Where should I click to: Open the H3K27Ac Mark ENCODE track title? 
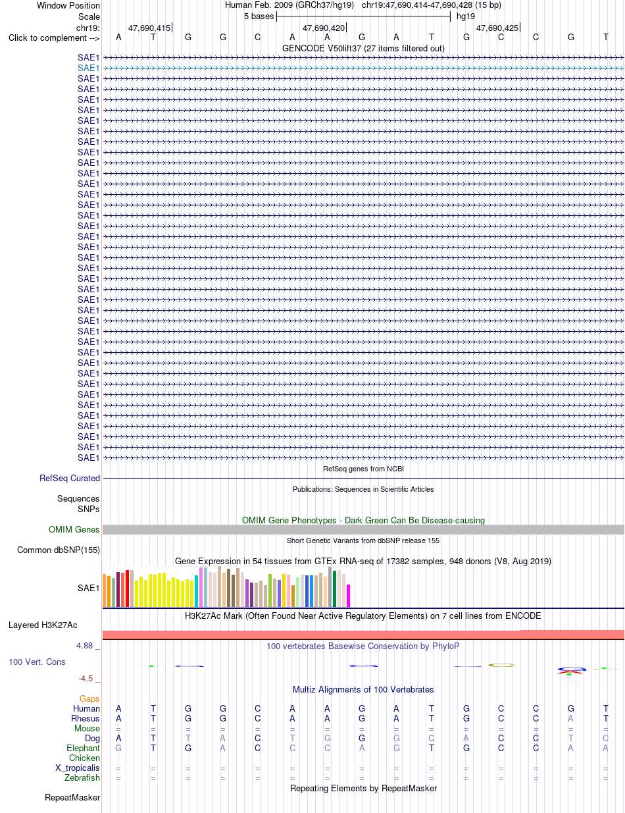(363, 616)
